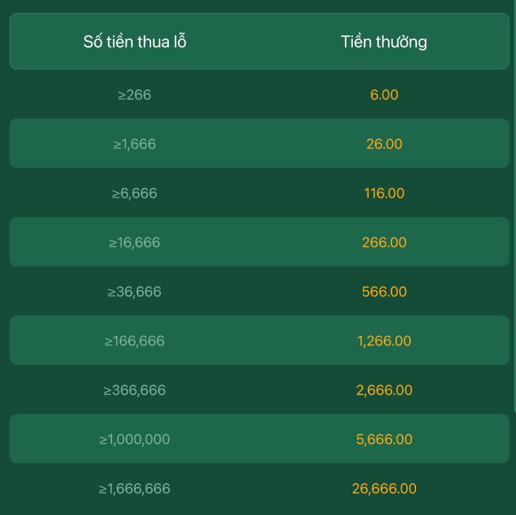The image size is (516, 515).
Task: Click the "Số tiền thua lỗ" column header
Action: coord(135,42)
